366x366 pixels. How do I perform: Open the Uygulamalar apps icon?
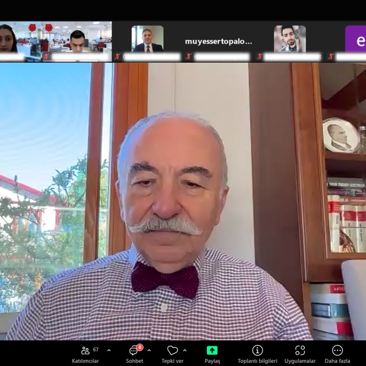pos(300,350)
